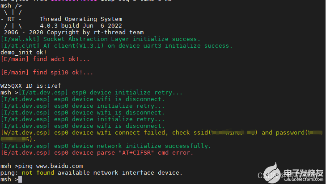Click the terminal cursor block after the last msh prompt

click(20, 179)
